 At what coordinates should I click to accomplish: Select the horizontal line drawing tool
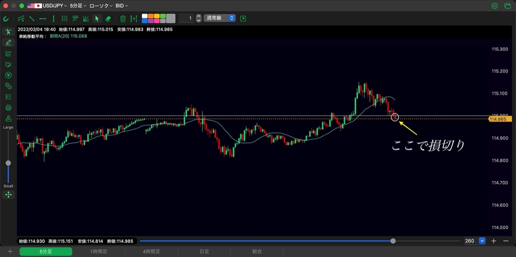pyautogui.click(x=43, y=18)
